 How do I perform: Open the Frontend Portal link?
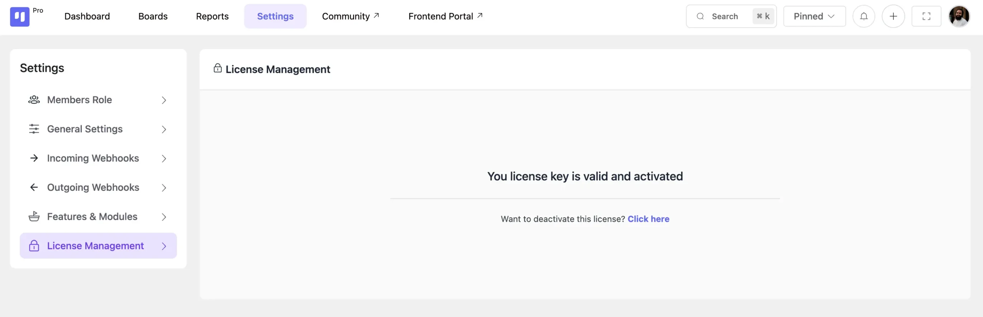(x=445, y=17)
